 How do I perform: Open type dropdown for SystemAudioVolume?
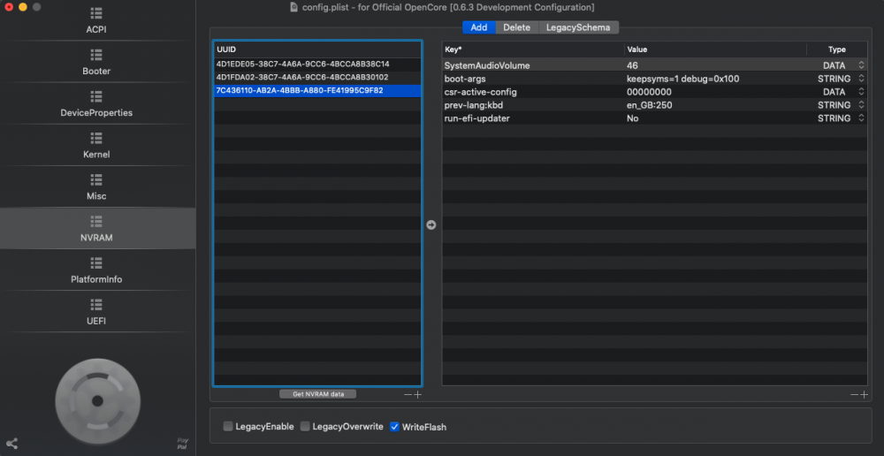(861, 65)
